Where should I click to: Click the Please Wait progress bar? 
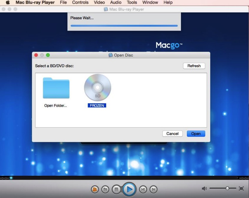(x=124, y=26)
